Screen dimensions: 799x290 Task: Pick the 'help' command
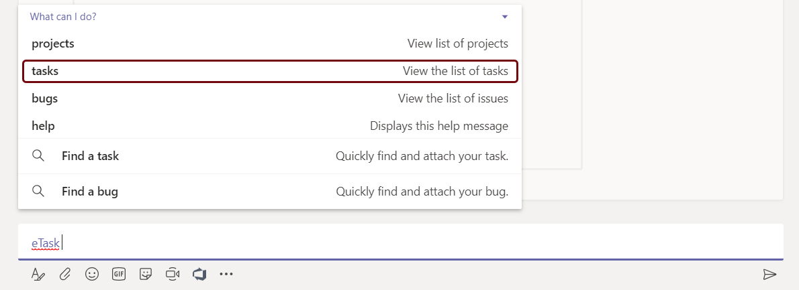44,126
